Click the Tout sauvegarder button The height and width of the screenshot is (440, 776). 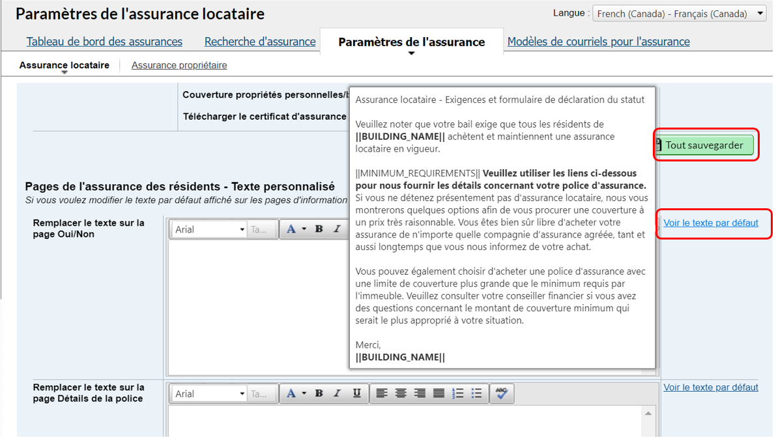pyautogui.click(x=704, y=145)
